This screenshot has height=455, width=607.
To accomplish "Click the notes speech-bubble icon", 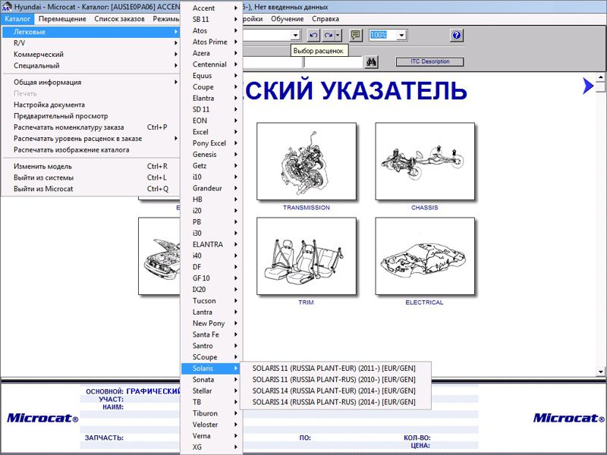I will (x=355, y=35).
